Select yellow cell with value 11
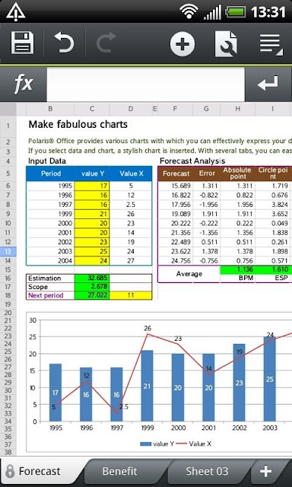The height and width of the screenshot is (487, 292). [131, 295]
